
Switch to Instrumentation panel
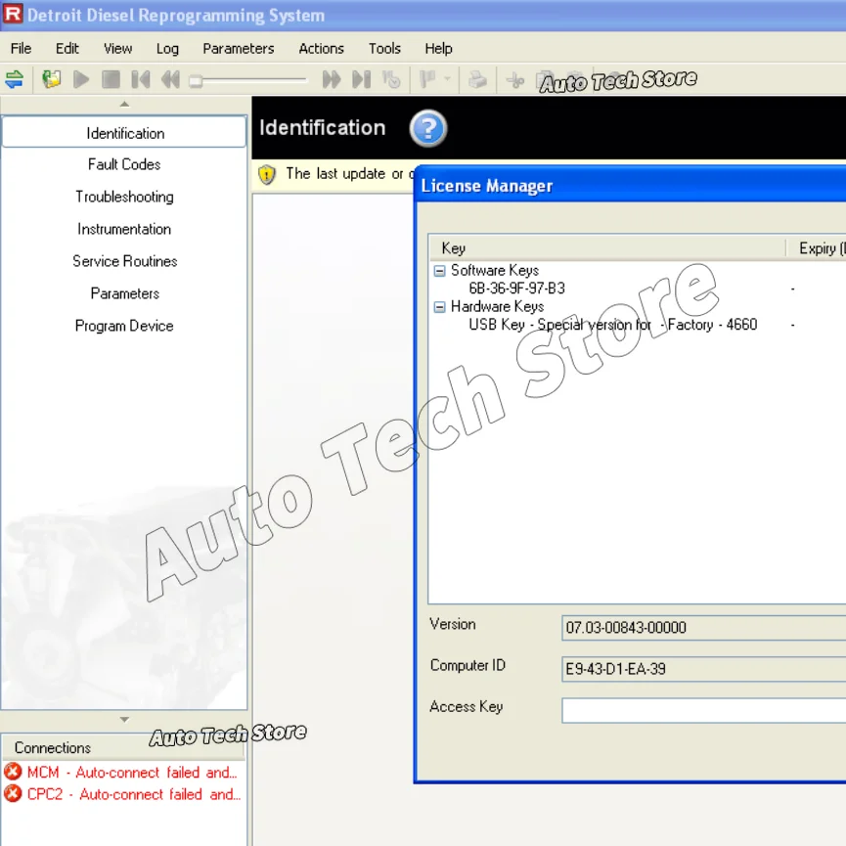124,229
